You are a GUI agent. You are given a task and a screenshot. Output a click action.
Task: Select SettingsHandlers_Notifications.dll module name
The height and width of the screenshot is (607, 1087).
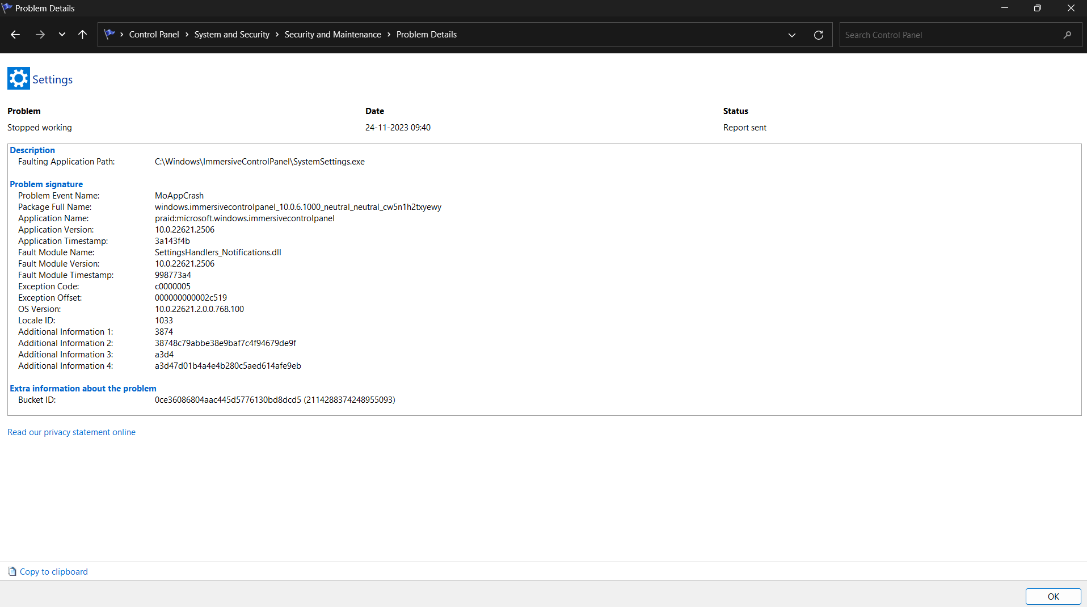(x=218, y=252)
